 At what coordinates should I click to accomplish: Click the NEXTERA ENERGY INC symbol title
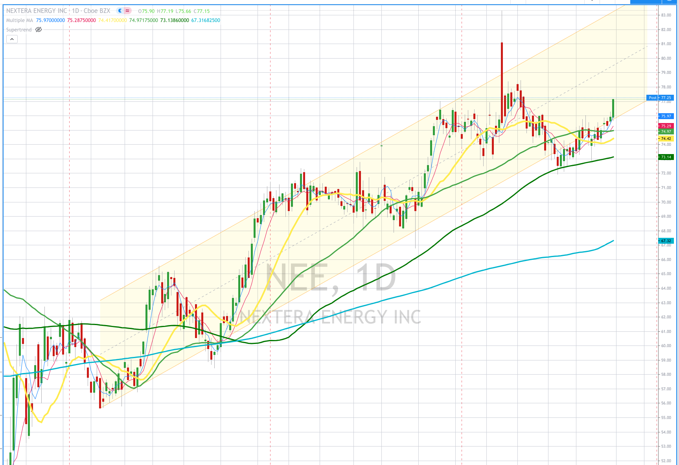tap(37, 11)
